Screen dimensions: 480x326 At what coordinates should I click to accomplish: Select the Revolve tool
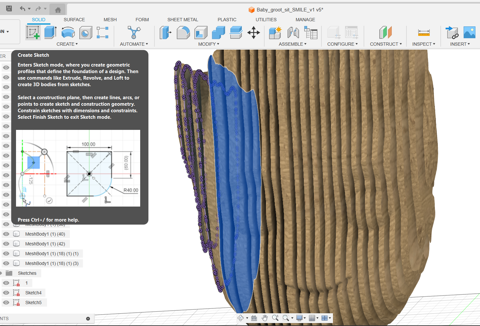68,33
